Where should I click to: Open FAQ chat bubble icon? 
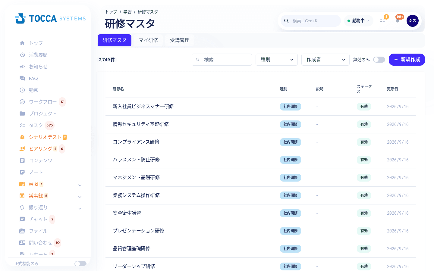22,78
